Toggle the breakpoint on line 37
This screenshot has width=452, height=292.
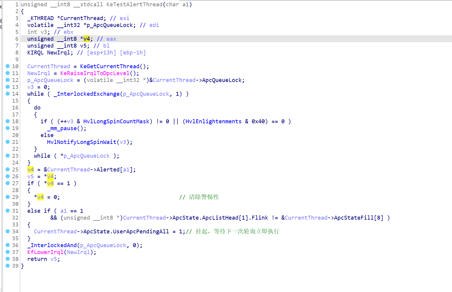pos(8,252)
